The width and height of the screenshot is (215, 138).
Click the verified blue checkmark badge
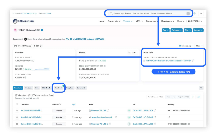(42, 30)
